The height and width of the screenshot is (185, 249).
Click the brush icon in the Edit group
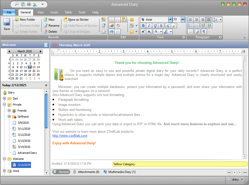[x=112, y=26]
